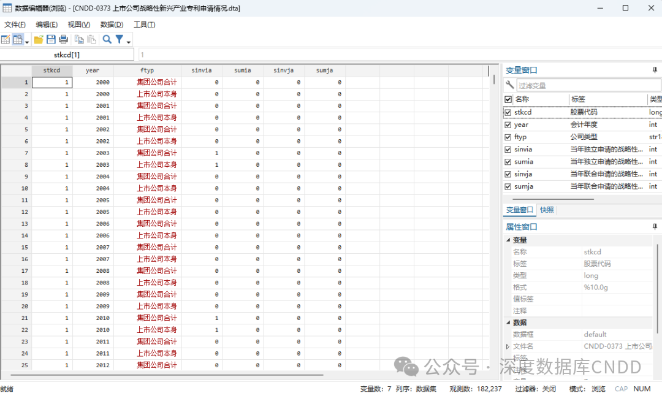The height and width of the screenshot is (393, 662).
Task: Click the sinvia column header
Action: tap(202, 71)
